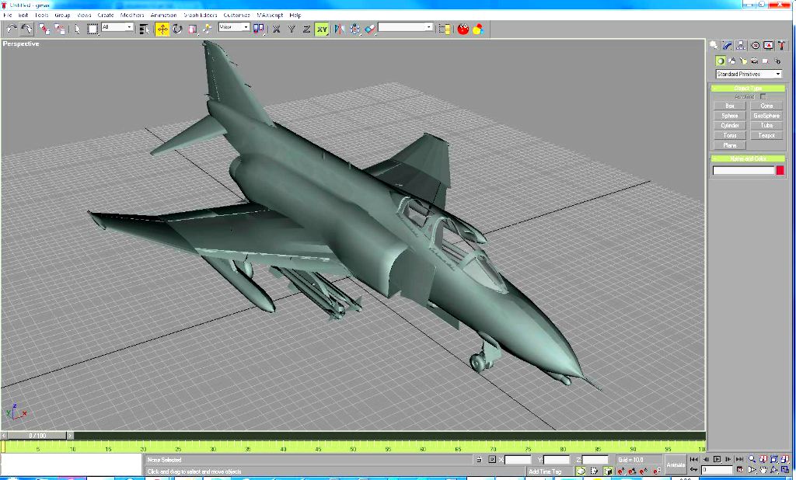This screenshot has height=480, width=796.
Task: Enable the AutoGrid checkbox
Action: click(763, 96)
